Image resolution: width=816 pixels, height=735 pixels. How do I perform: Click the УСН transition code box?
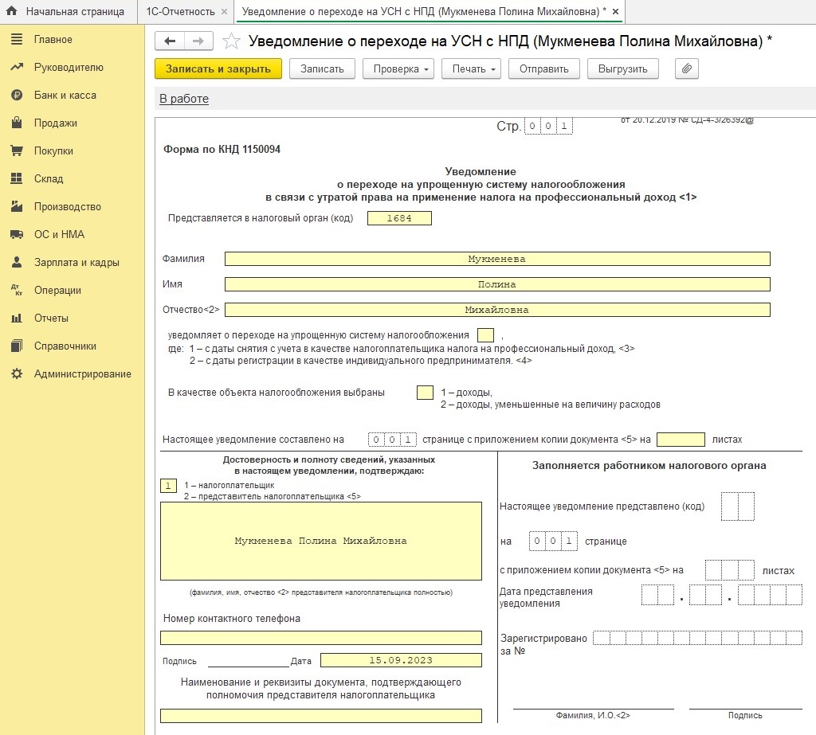coord(485,335)
